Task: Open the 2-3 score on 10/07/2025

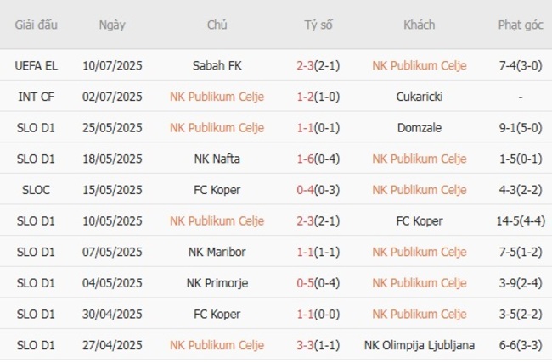Action: pos(306,65)
